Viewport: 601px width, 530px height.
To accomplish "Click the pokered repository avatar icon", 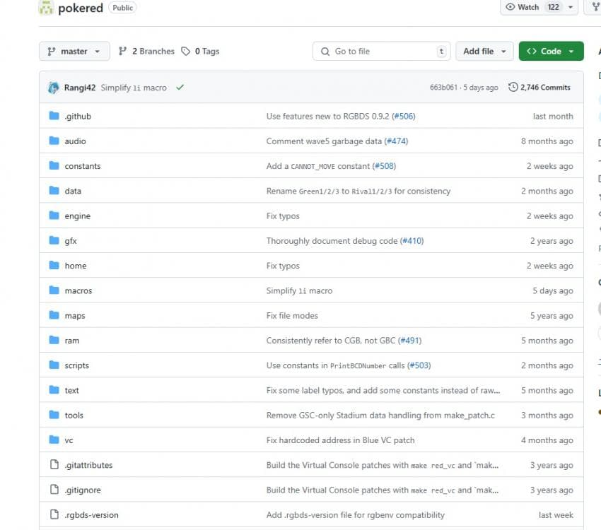I will tap(46, 8).
